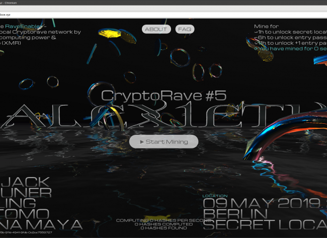
Task: Select the CryptoRave #5 heading
Action: 163,96
